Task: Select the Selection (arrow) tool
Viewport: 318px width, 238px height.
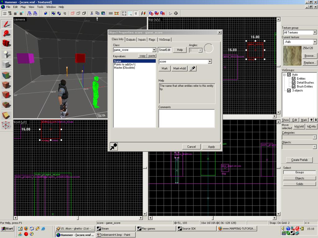Action: point(7,24)
